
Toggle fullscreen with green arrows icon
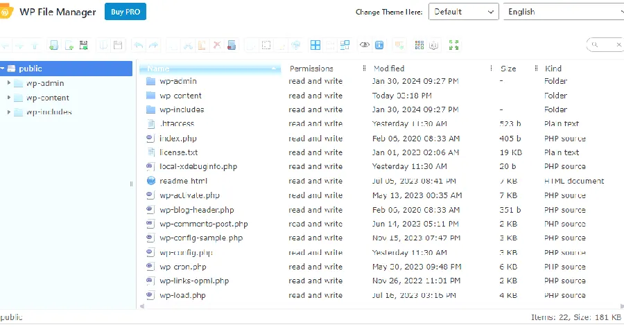453,45
